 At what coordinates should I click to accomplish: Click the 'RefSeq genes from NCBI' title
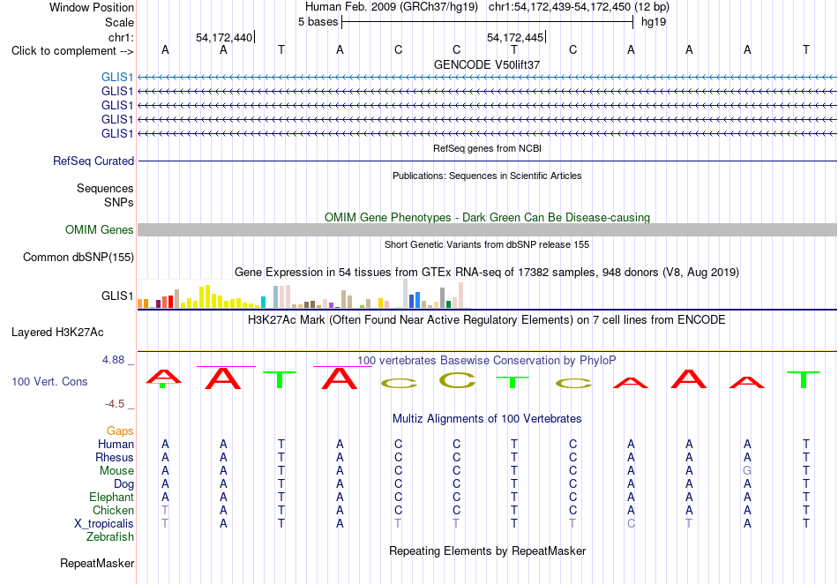(x=487, y=148)
